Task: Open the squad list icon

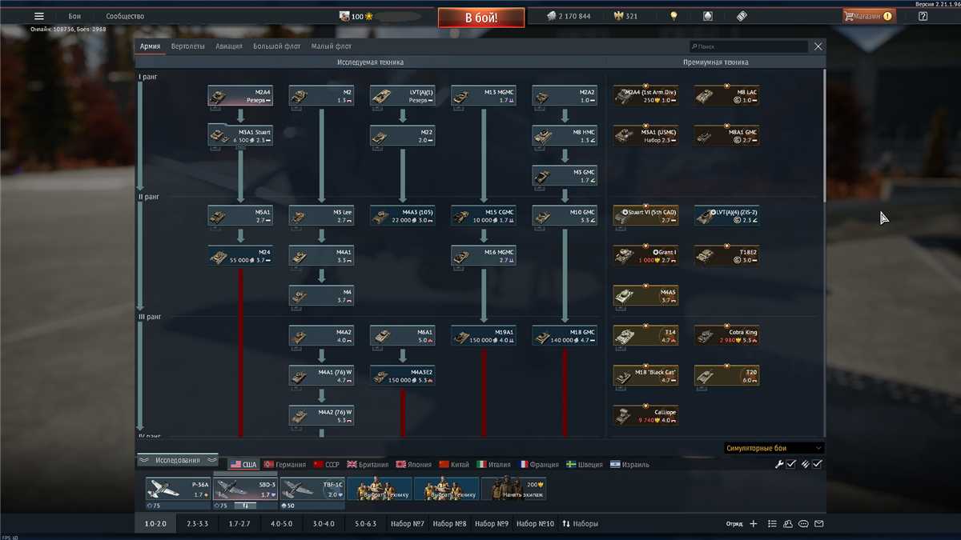Action: coord(772,524)
